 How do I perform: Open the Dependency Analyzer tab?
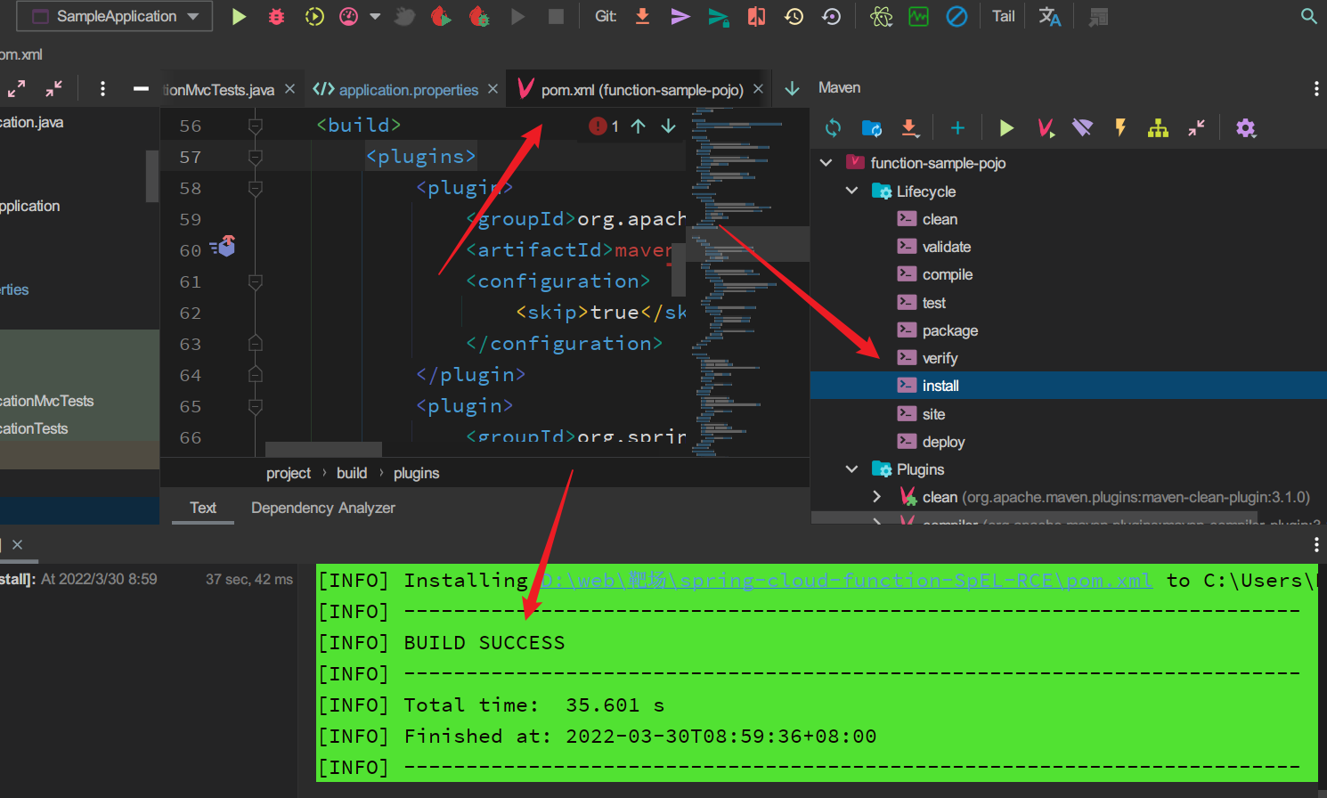coord(323,508)
